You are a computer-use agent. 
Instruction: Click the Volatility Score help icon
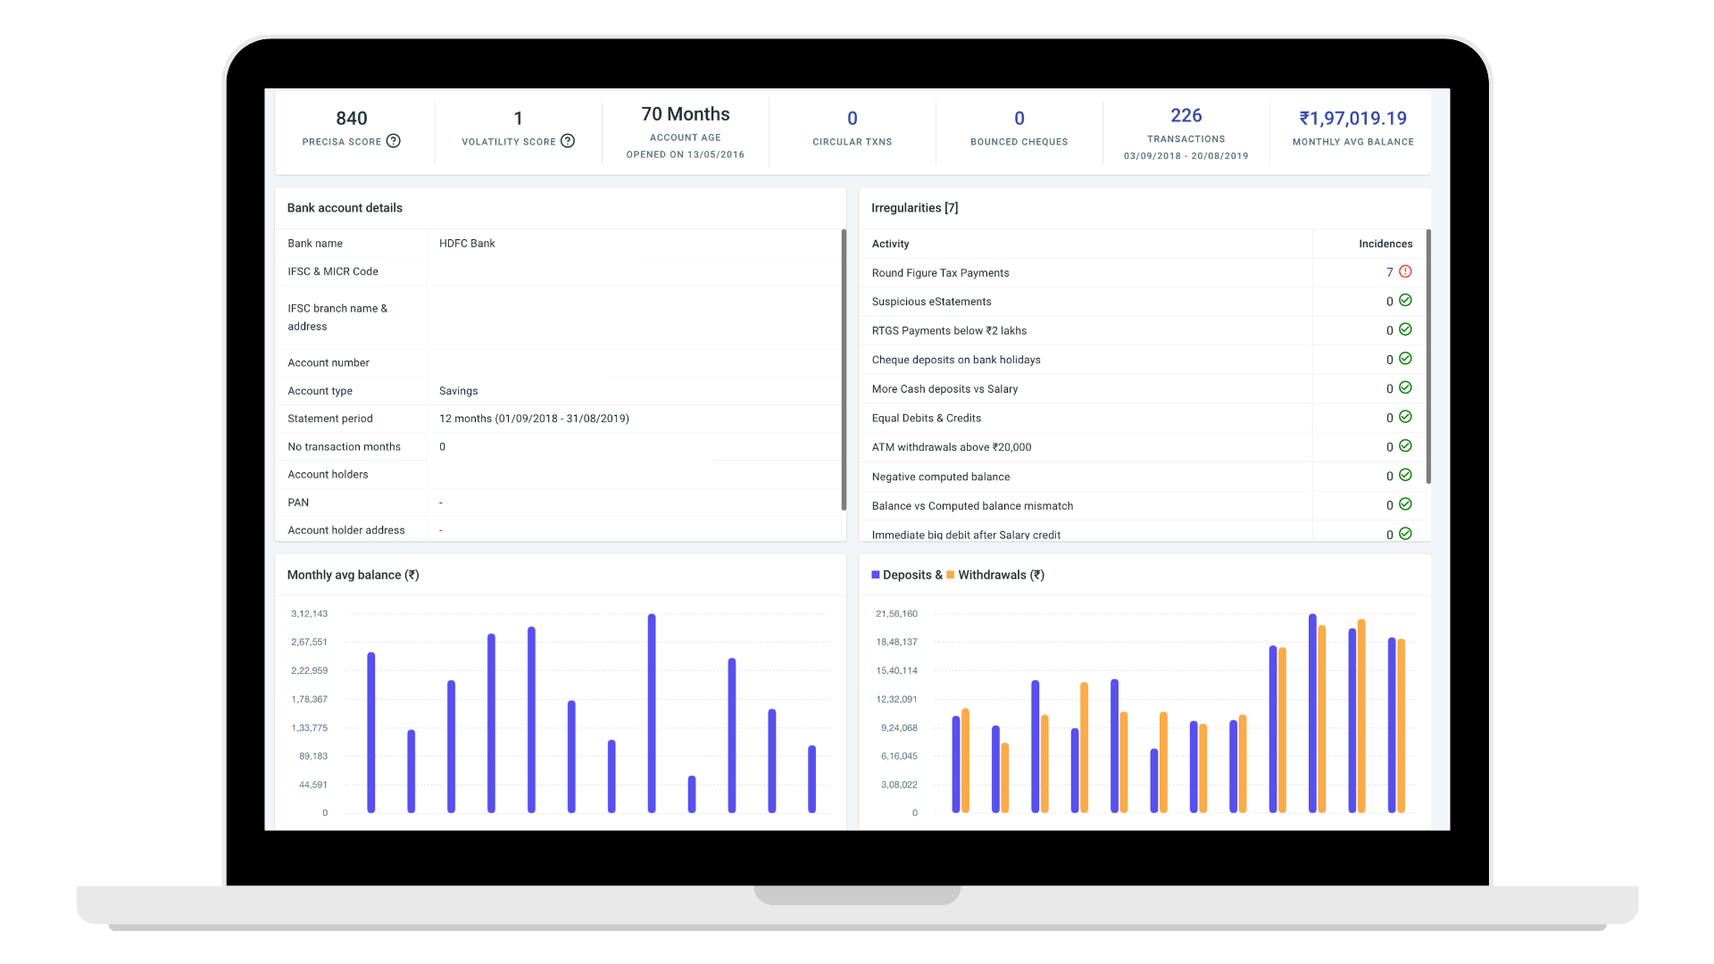click(568, 141)
